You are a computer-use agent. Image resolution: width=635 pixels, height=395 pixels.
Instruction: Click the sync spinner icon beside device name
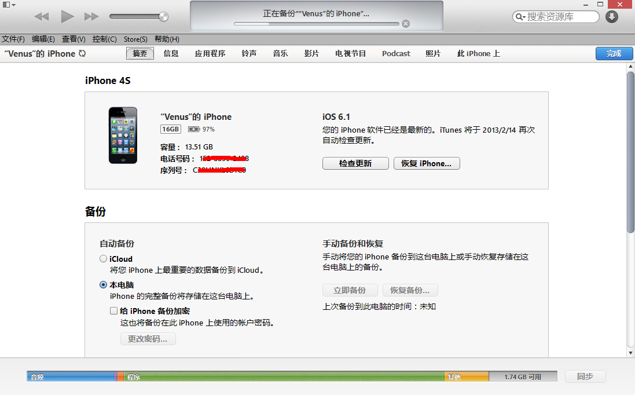(x=82, y=53)
